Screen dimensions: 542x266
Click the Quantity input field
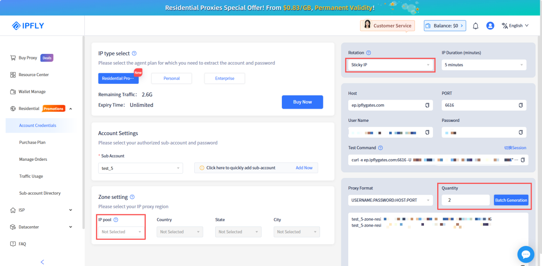pos(465,200)
